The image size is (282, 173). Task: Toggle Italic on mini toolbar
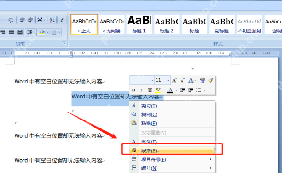pos(141,90)
